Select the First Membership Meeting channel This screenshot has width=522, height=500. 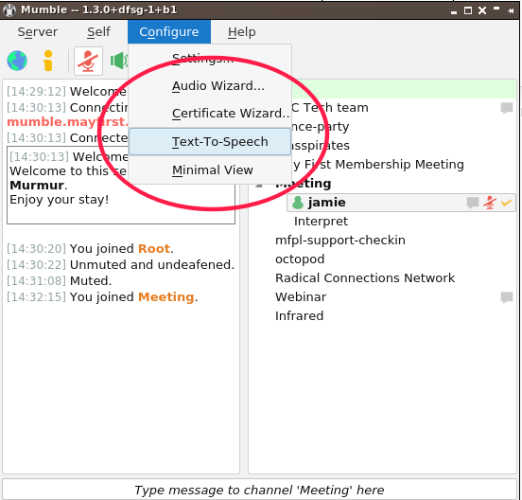(378, 165)
